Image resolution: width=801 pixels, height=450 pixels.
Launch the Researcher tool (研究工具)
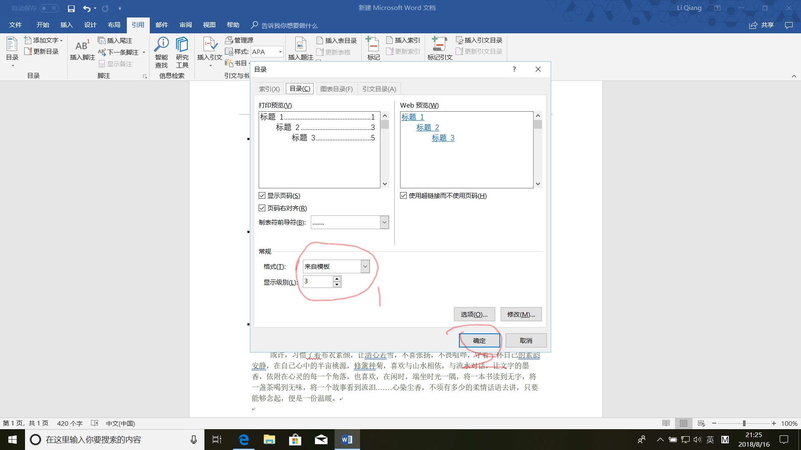182,51
